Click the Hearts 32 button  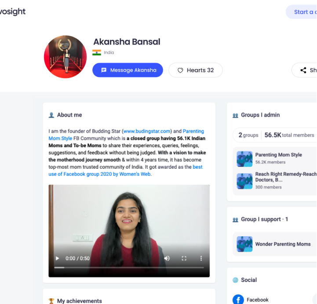[196, 70]
